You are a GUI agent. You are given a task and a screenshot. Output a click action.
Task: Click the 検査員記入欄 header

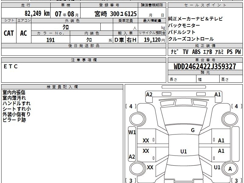62,87
